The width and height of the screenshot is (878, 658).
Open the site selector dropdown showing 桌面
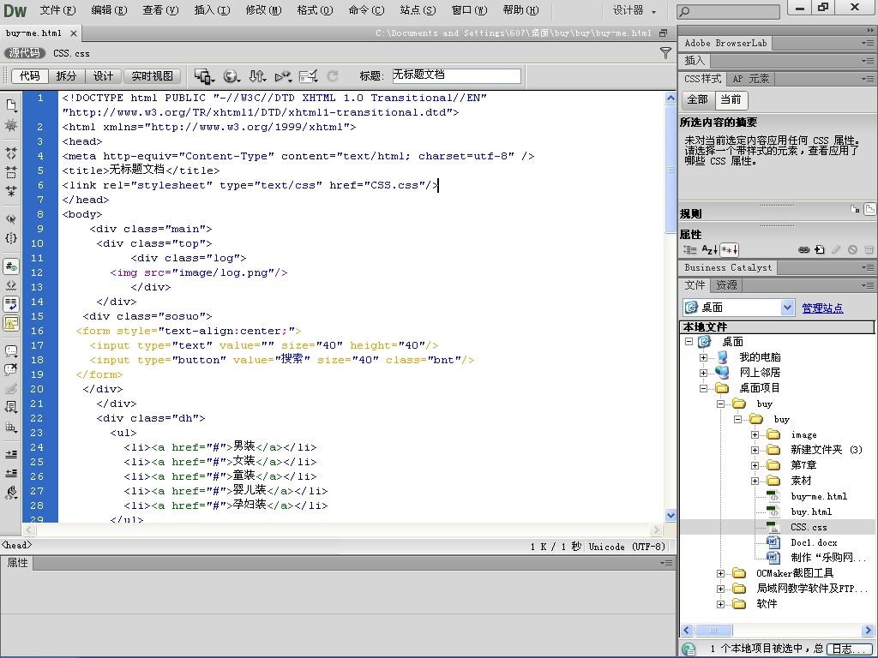coord(739,308)
